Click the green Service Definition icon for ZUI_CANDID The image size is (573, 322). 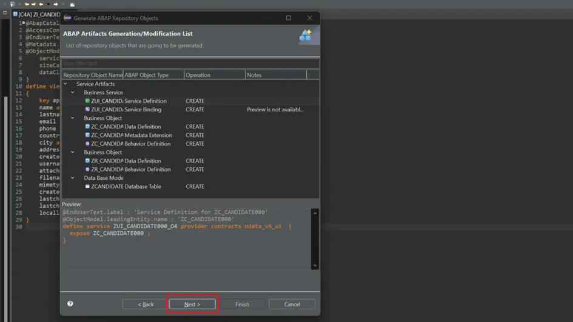coord(87,101)
